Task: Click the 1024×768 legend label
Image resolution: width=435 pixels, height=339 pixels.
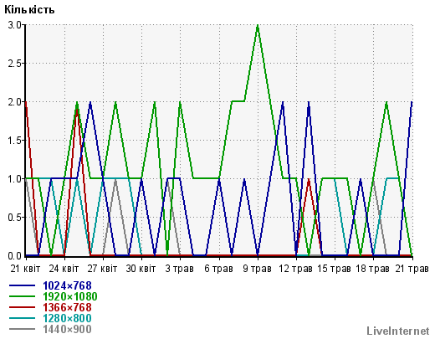Action: 67,285
